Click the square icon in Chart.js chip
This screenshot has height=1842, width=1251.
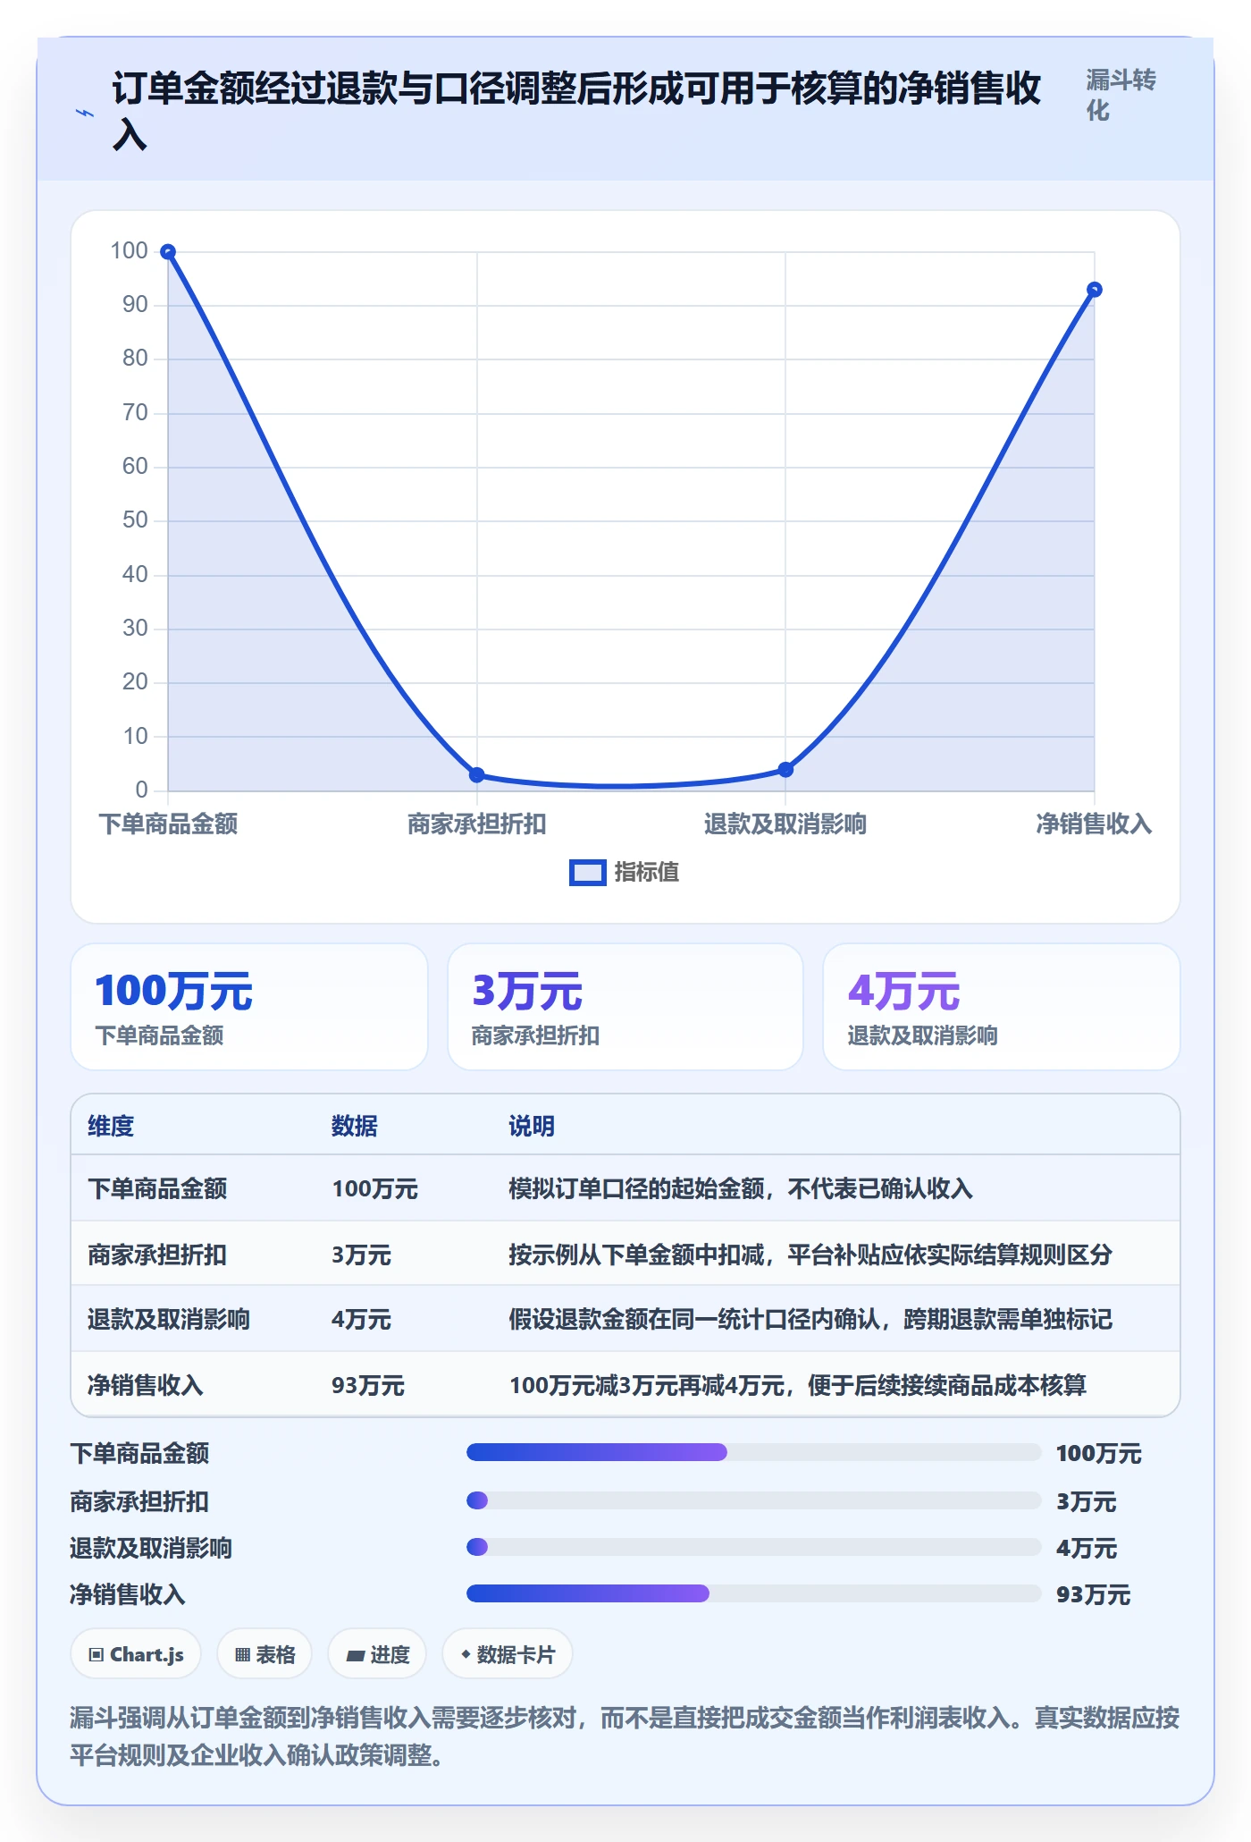[x=97, y=1655]
